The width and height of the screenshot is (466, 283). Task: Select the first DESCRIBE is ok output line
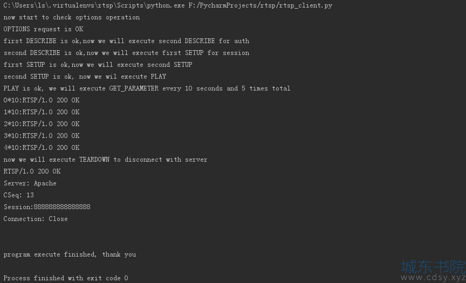point(126,41)
